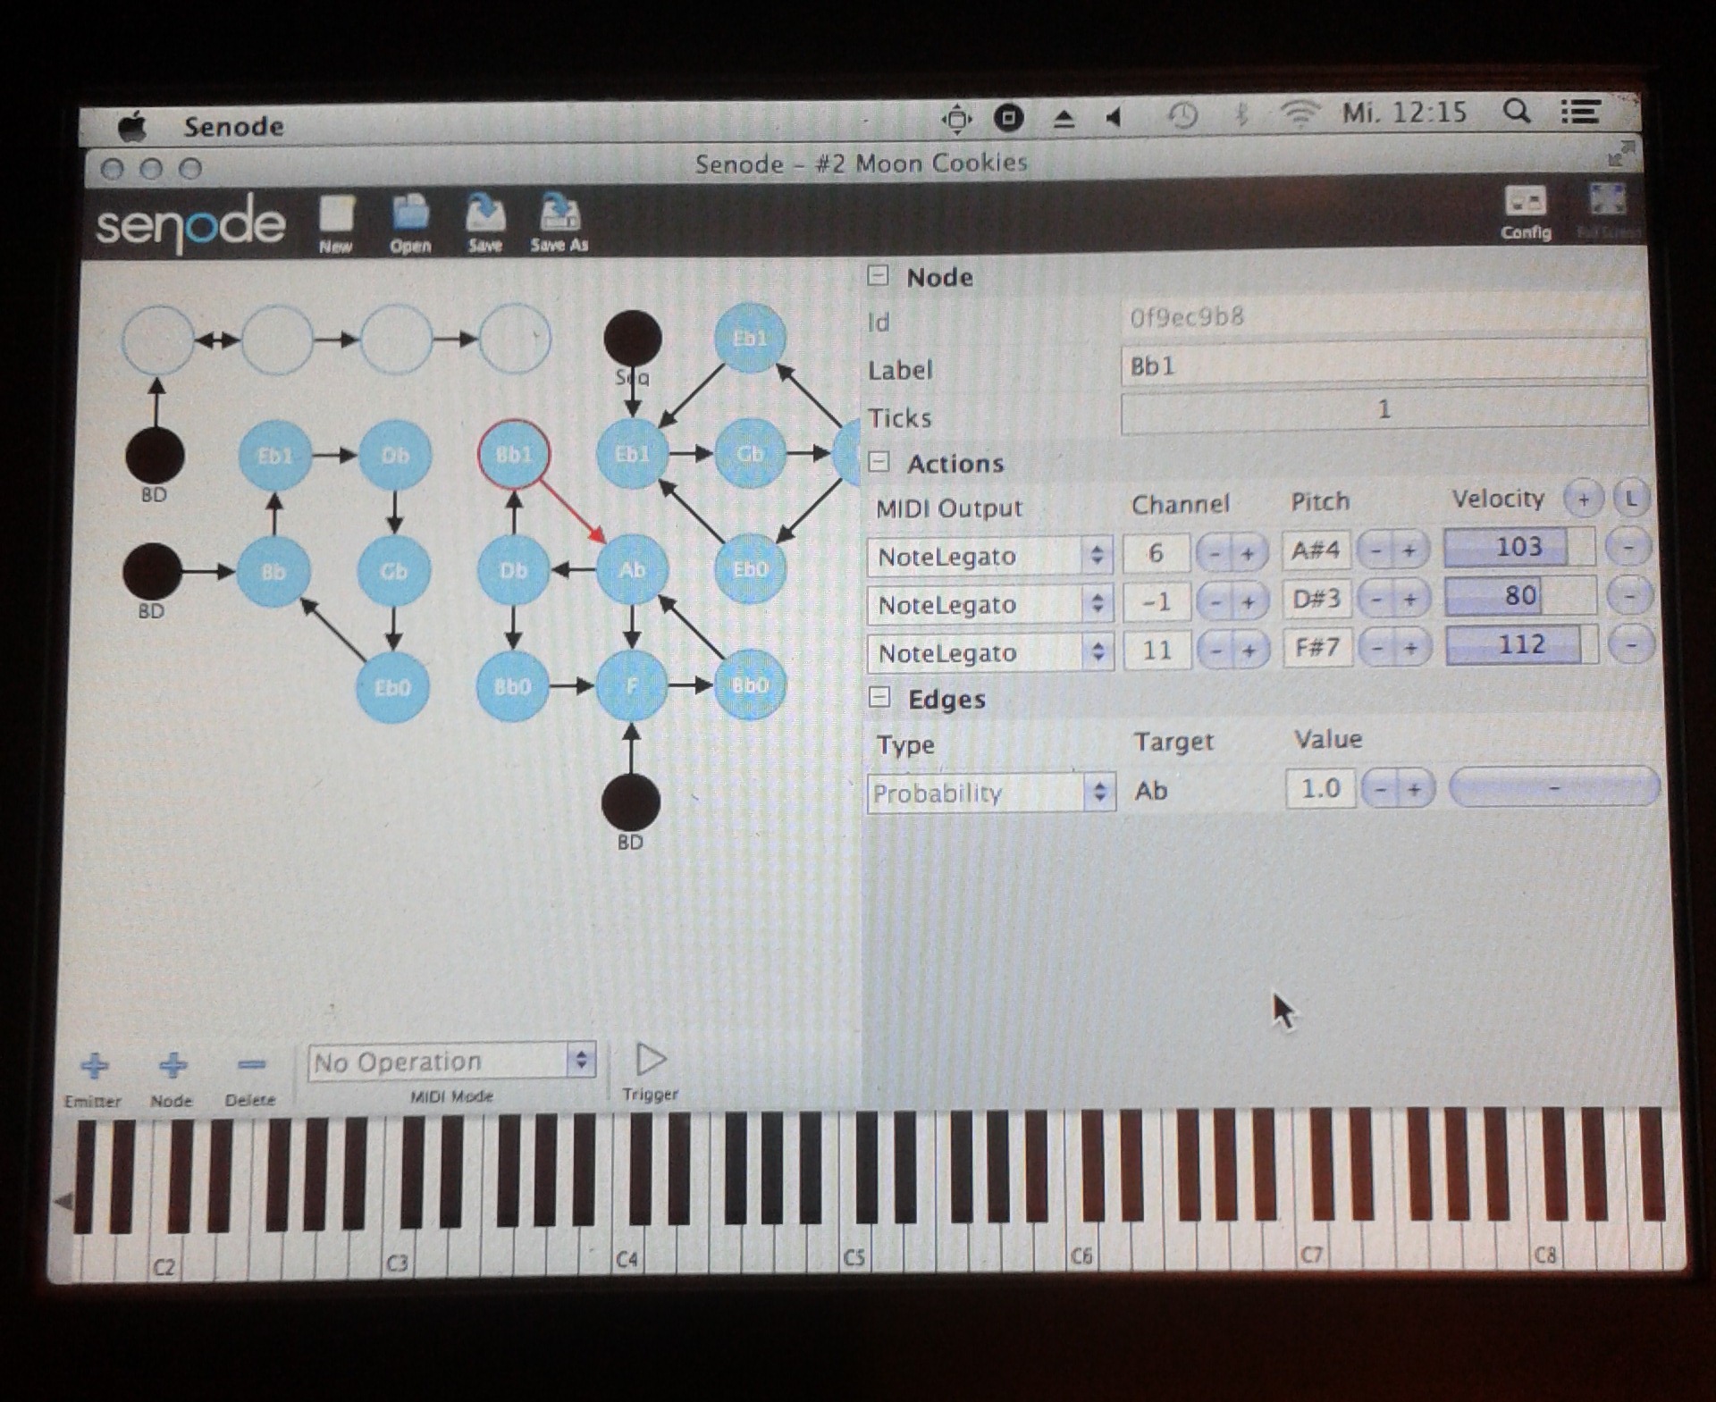The image size is (1716, 1402).
Task: Open first NoteLegato output dropdown
Action: 989,557
